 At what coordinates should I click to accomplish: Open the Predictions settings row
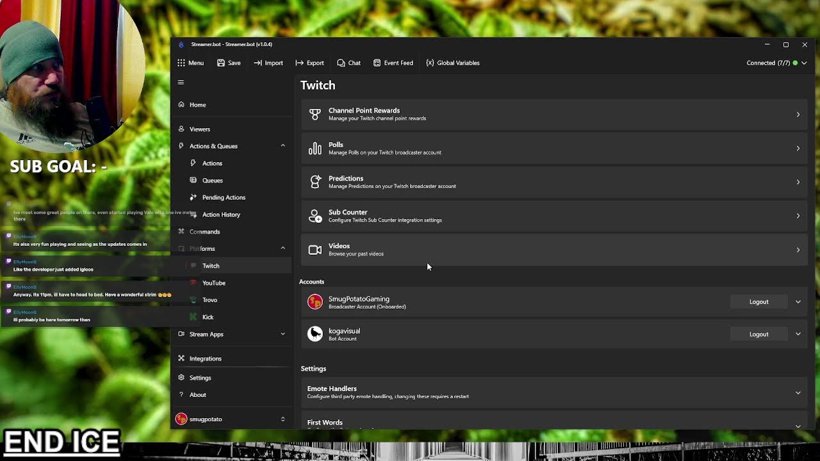click(554, 182)
